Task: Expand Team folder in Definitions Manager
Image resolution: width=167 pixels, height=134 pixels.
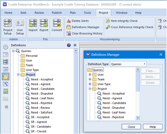Action: (x=90, y=79)
